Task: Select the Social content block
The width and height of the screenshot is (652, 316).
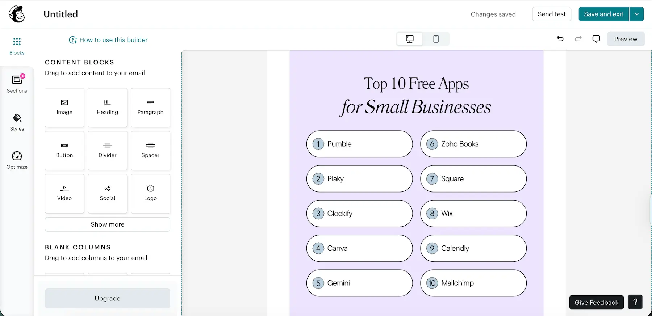Action: tap(108, 194)
